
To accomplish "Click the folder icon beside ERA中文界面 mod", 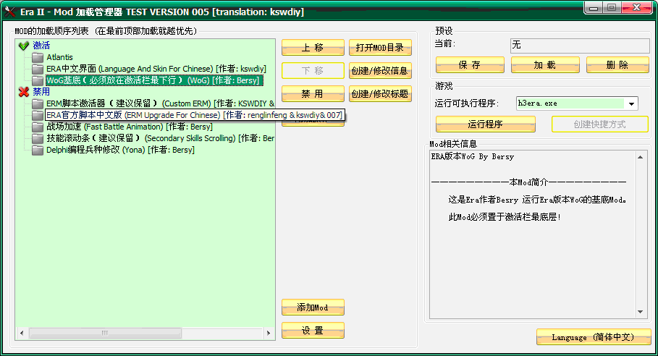I will coord(38,69).
